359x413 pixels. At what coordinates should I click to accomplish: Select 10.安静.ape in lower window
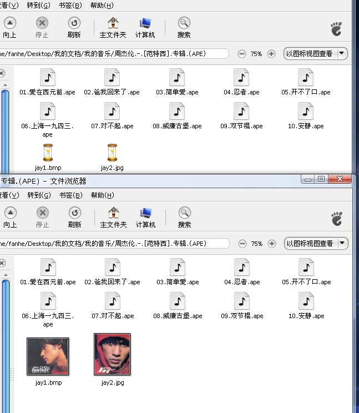306,306
